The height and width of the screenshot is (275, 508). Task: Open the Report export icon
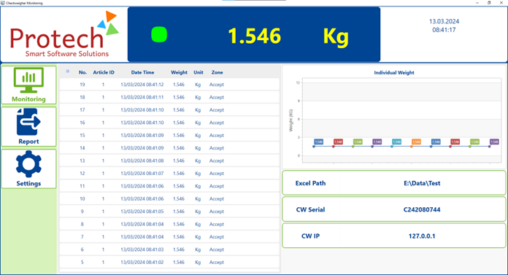pyautogui.click(x=28, y=122)
